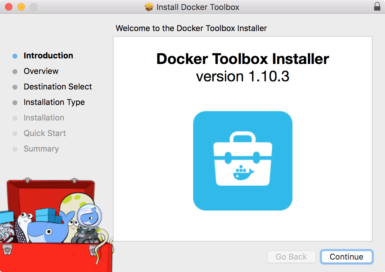Click the small whale inside the toolbox logo
The height and width of the screenshot is (272, 385).
(243, 173)
